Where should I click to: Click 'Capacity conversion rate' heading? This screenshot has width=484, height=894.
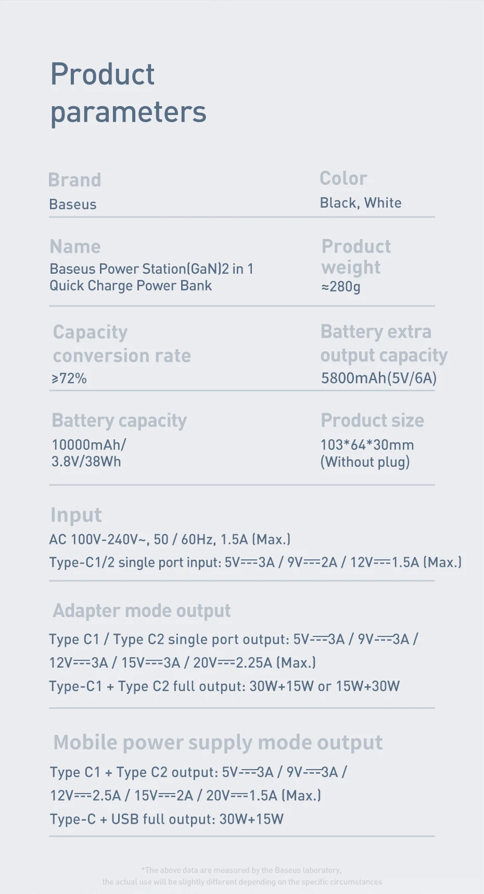coord(122,344)
